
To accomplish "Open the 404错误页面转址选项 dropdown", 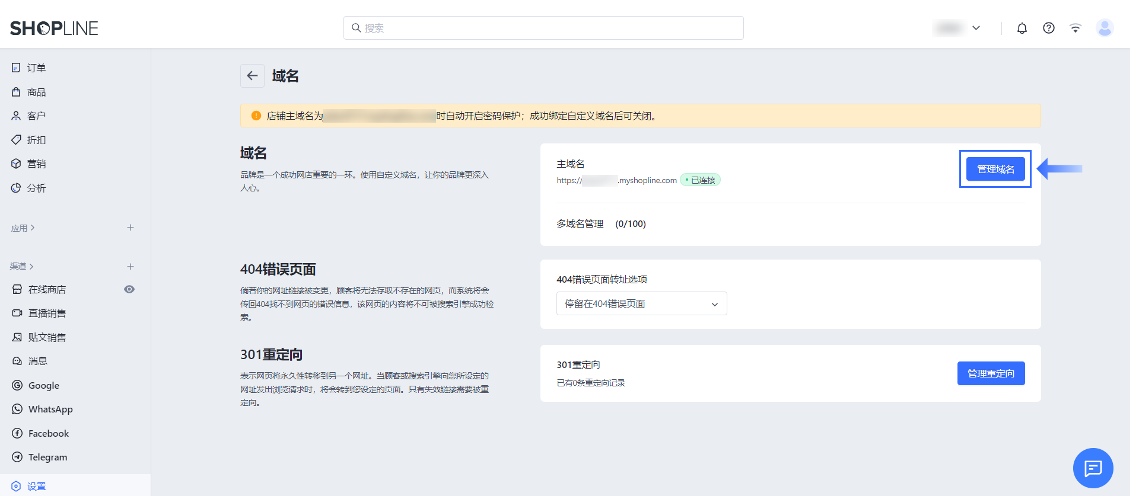I will [641, 304].
